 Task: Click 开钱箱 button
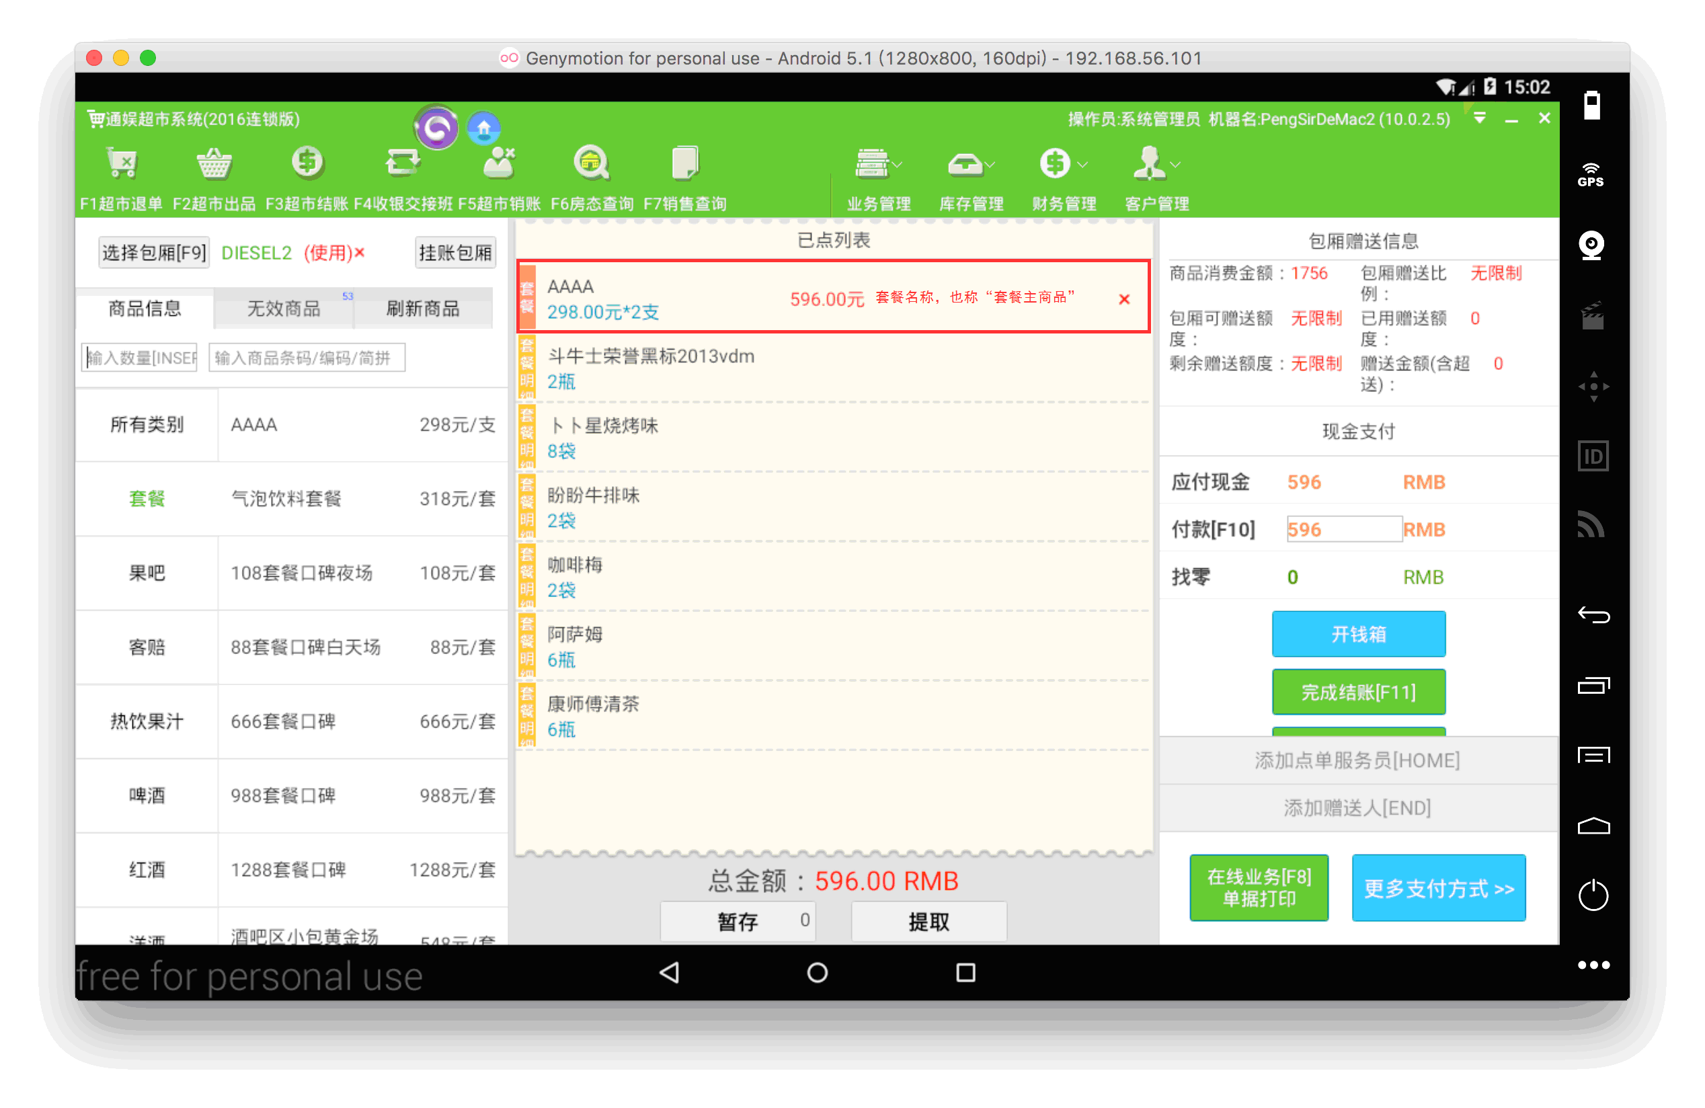[1357, 634]
